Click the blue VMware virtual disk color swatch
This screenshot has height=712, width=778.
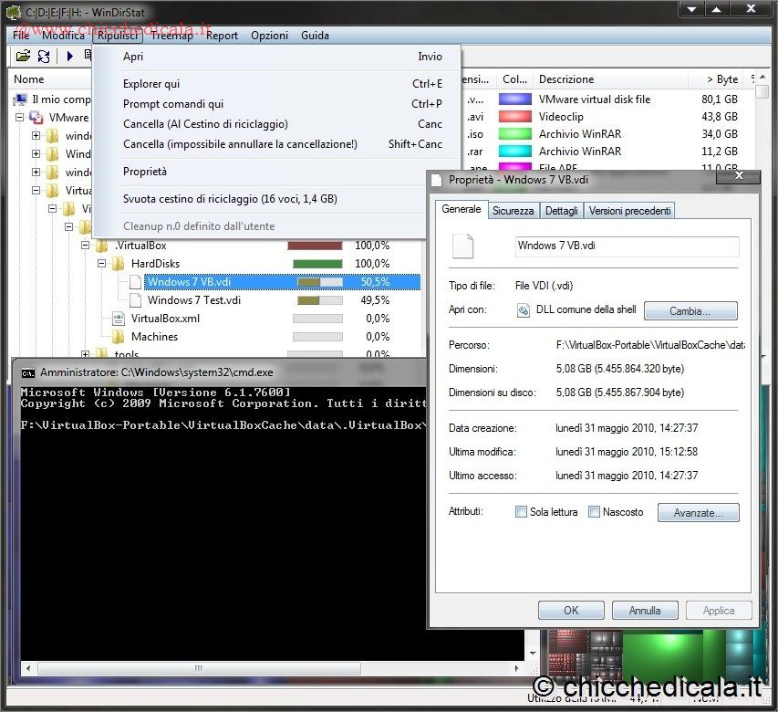(515, 99)
